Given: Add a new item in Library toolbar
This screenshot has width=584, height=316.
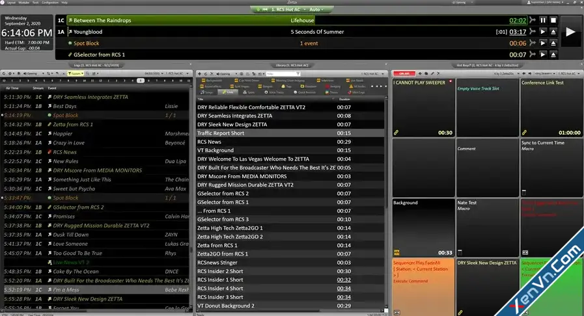Looking at the screenshot, I should point(200,74).
